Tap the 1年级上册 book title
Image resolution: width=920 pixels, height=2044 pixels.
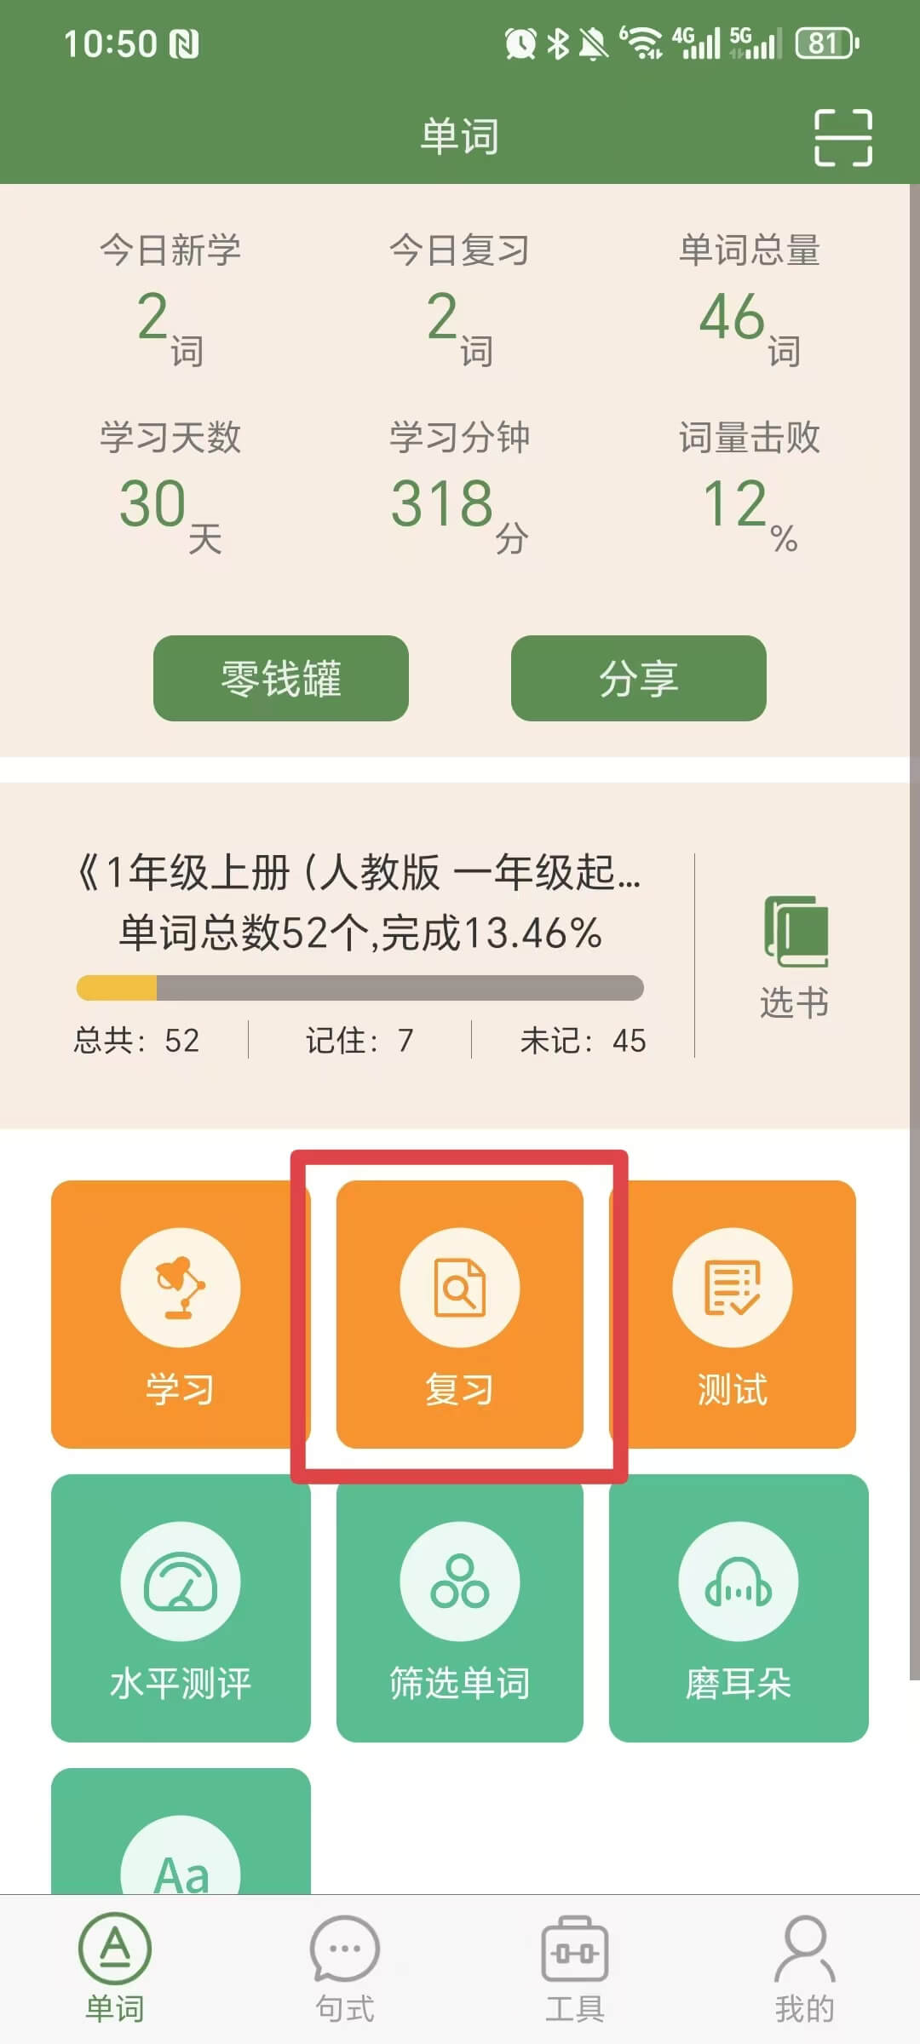(x=359, y=872)
